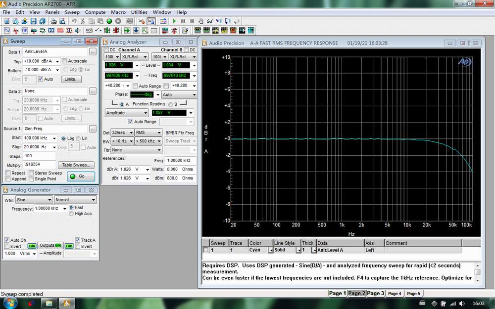Open the Data 1 Top units dropdown
This screenshot has height=309, width=495.
[x=57, y=61]
